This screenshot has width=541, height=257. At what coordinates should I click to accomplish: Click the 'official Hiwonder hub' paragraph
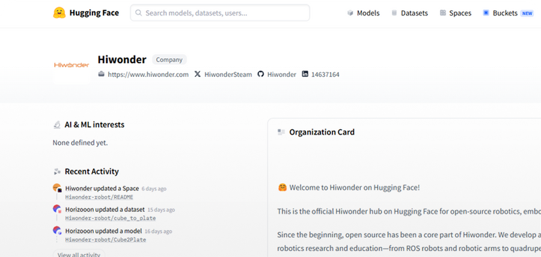(409, 211)
